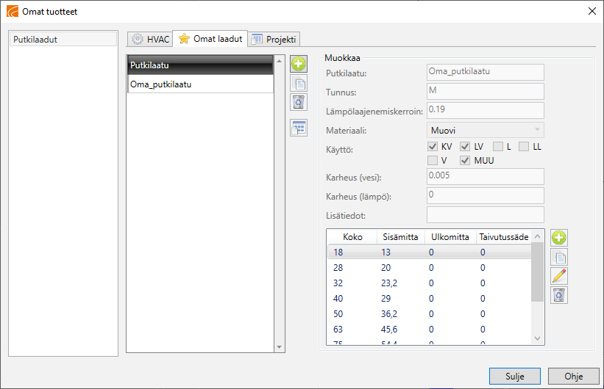Click the Lisätiedot input field

[x=485, y=215]
